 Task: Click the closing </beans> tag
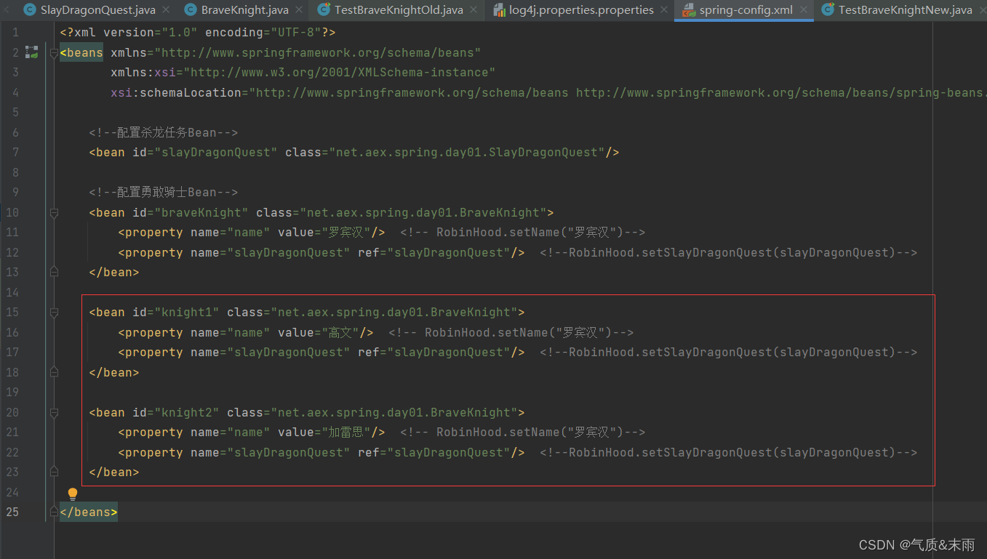(x=89, y=512)
